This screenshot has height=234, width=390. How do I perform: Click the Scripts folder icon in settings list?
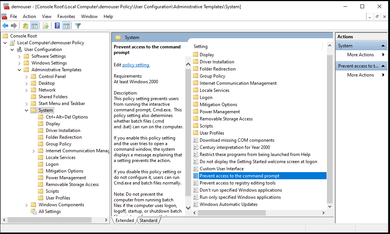pyautogui.click(x=196, y=126)
